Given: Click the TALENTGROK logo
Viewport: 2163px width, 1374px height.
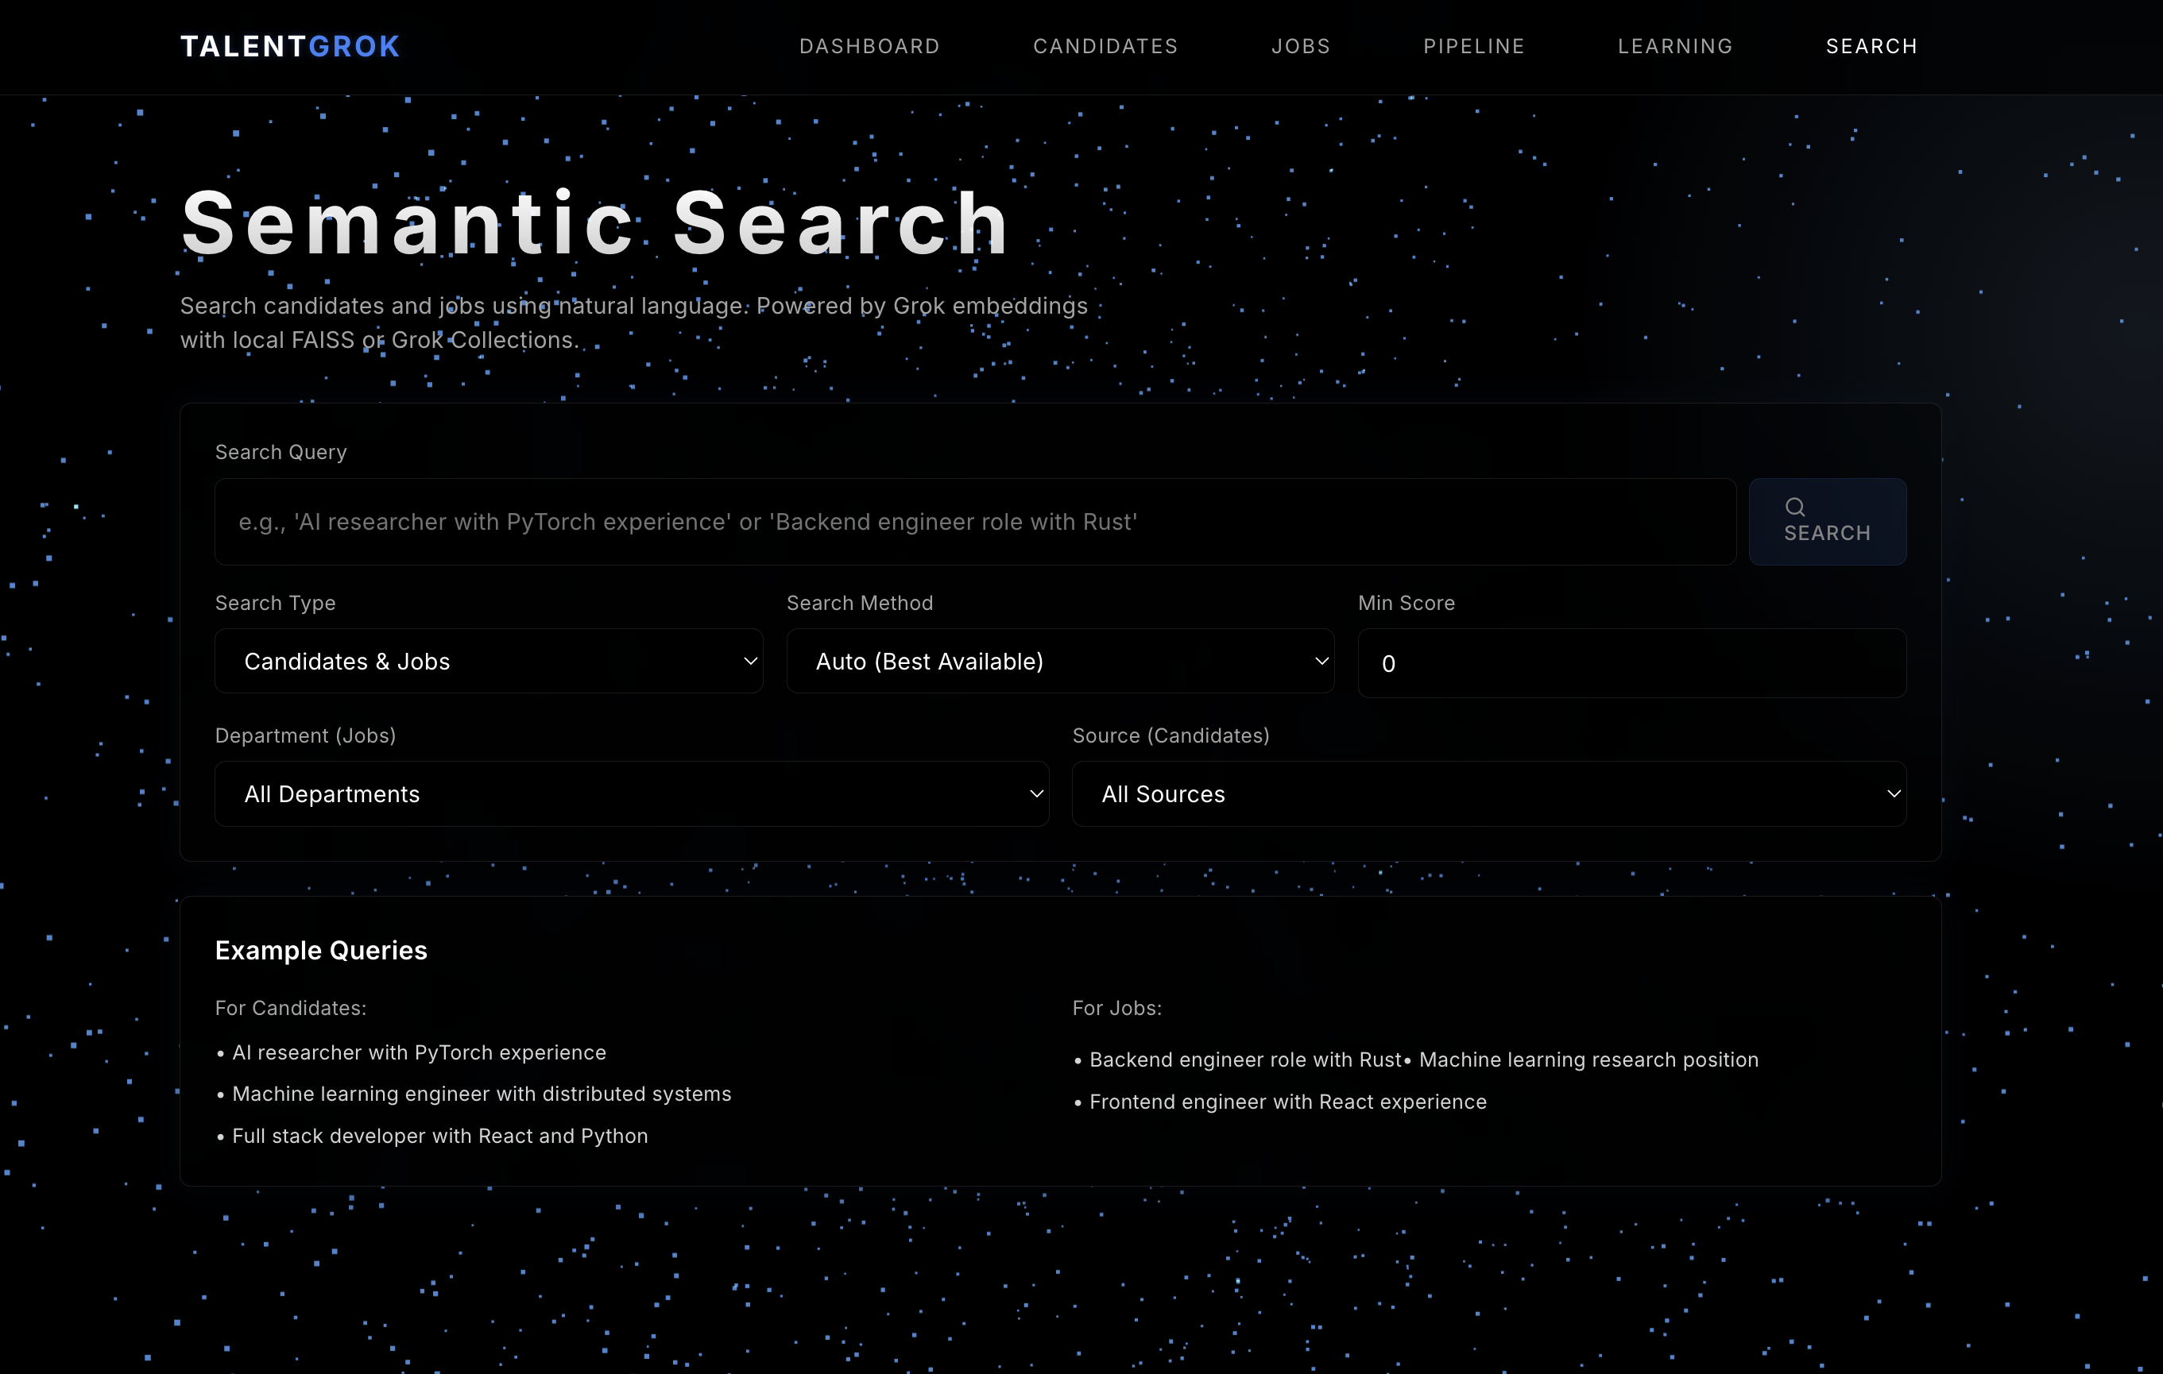Looking at the screenshot, I should click(290, 47).
